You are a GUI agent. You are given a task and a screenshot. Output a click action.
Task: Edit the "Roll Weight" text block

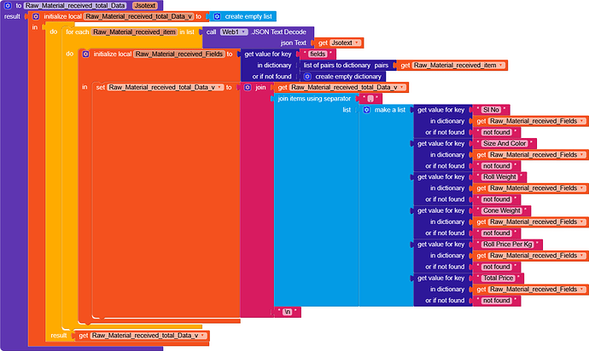(499, 177)
